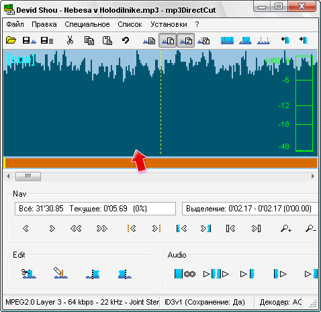321x312 pixels.
Task: Click the Edit set selection end button
Action: (x=125, y=274)
